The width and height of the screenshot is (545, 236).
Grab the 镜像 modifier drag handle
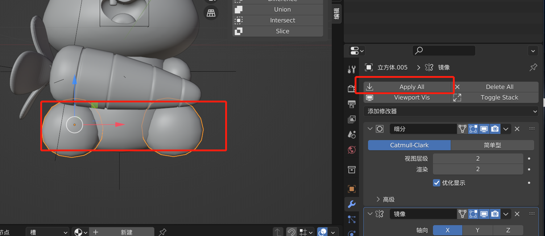coord(532,214)
